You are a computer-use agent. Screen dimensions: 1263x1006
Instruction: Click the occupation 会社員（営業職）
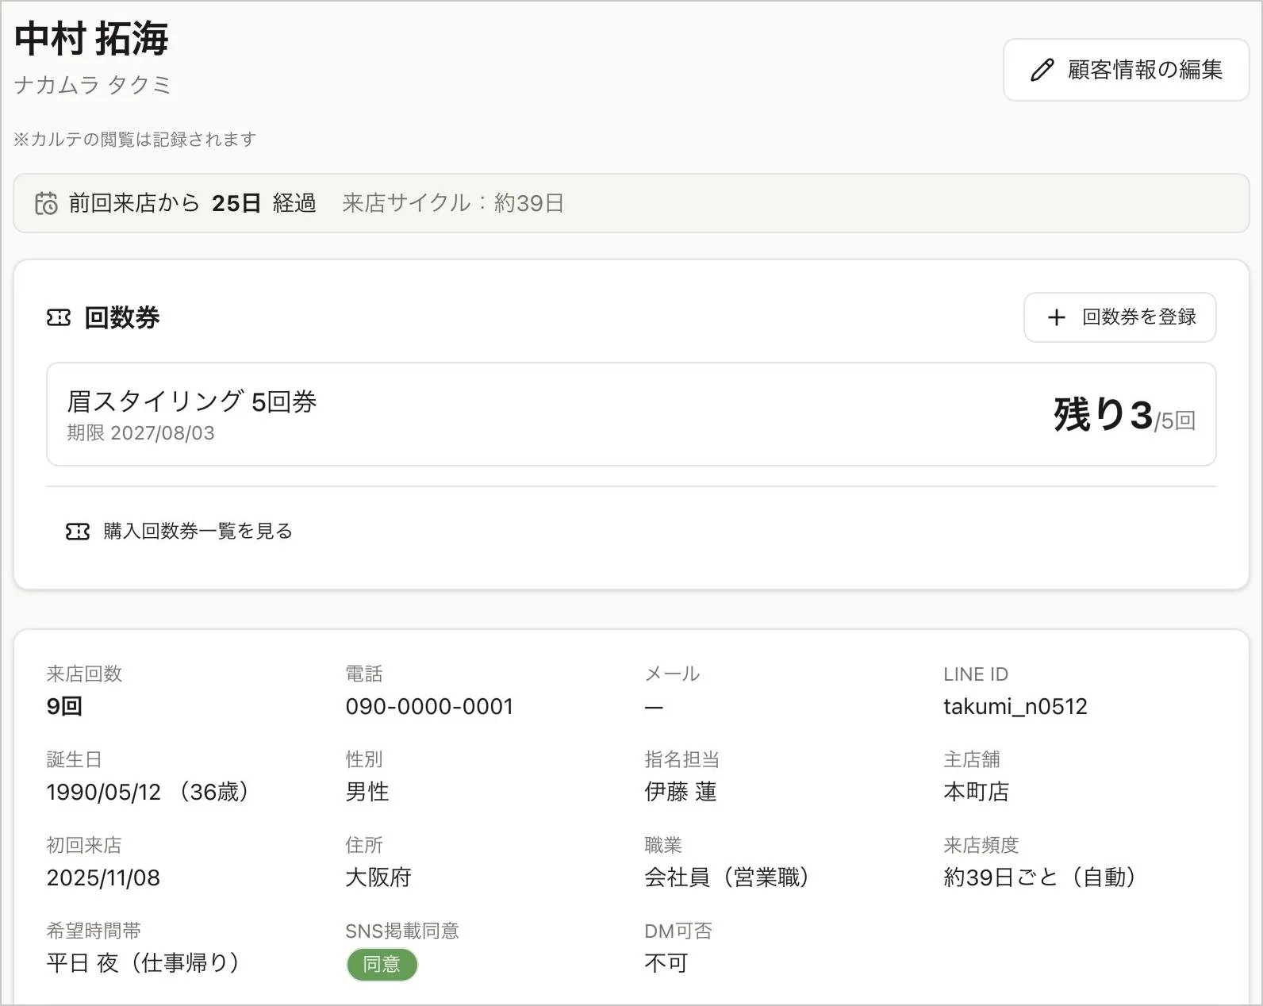click(x=727, y=877)
